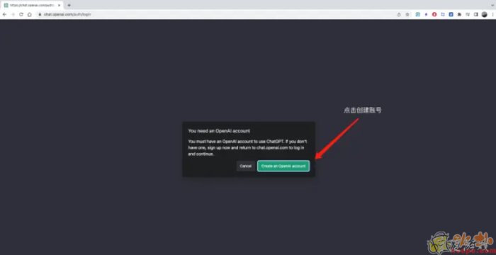
Task: Open the media control playlist icon
Action: coord(468,15)
